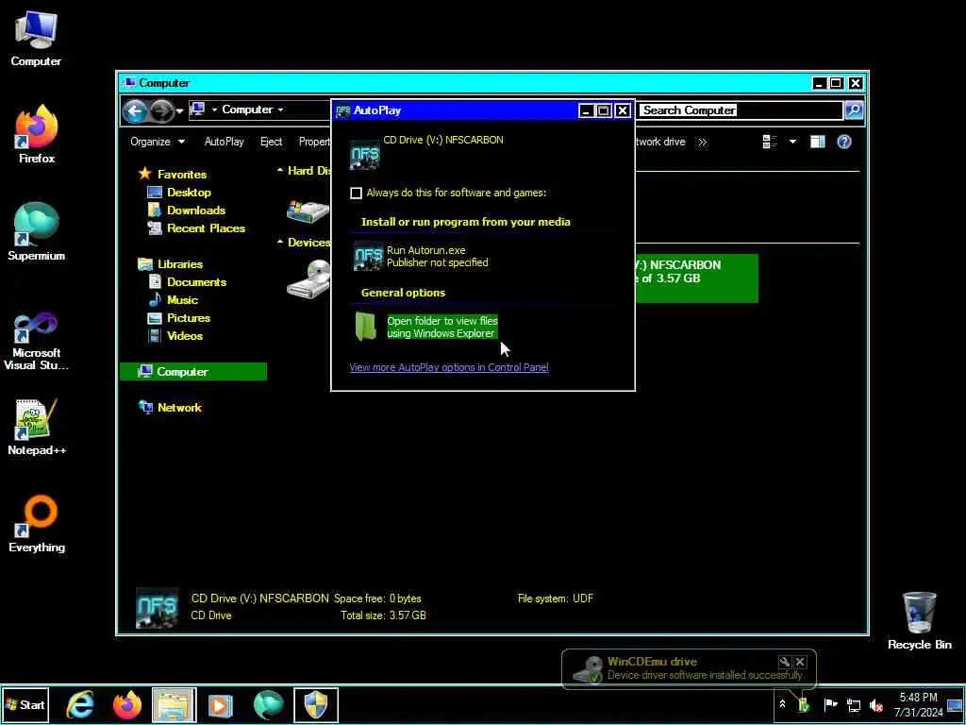Open the network tray icon
Viewport: 966px width, 725px height.
click(x=853, y=704)
